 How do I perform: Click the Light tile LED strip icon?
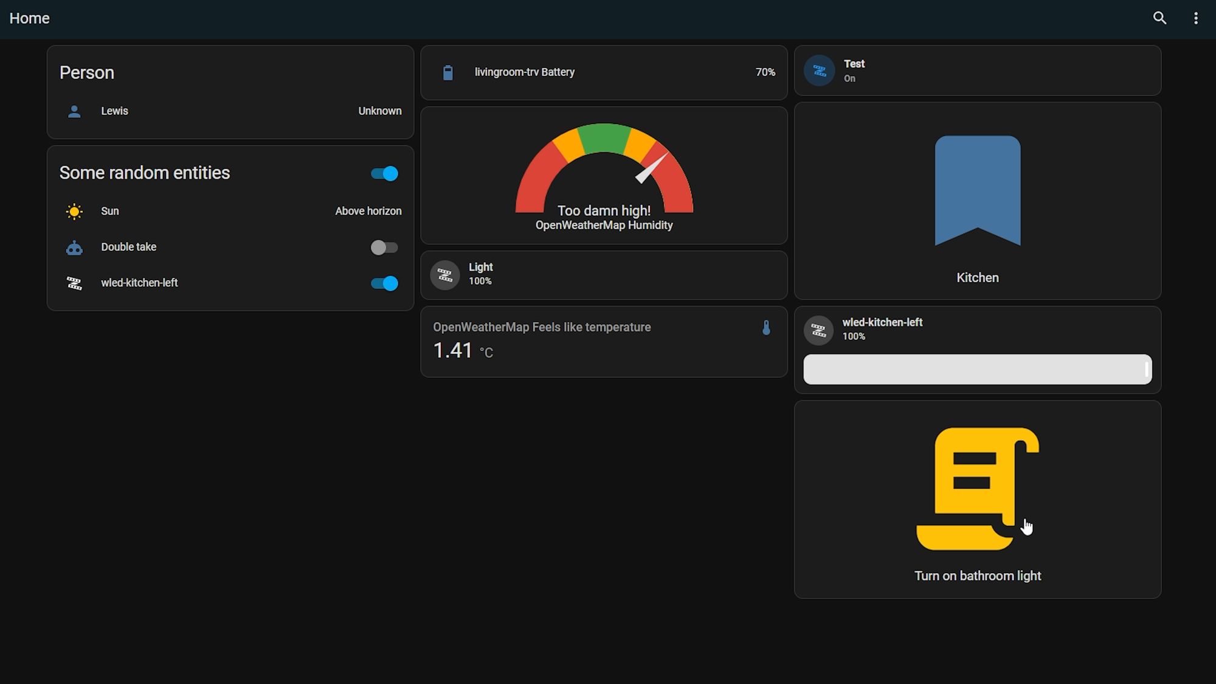tap(445, 275)
